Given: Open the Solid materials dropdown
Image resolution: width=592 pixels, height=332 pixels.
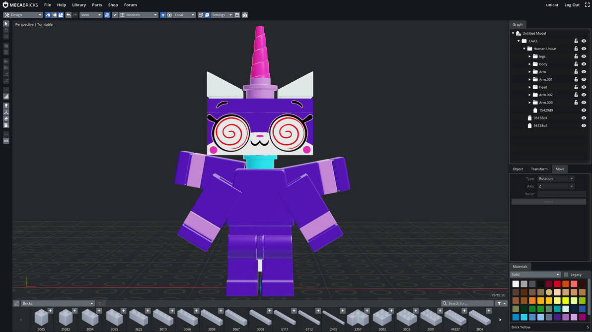Looking at the screenshot, I should point(535,274).
